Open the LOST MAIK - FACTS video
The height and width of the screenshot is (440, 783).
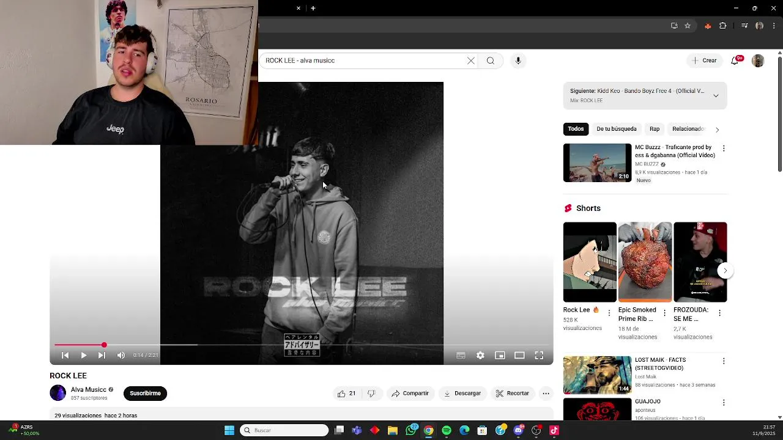click(x=597, y=375)
